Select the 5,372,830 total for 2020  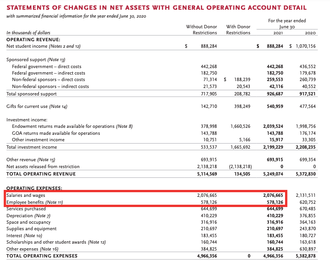(306, 174)
